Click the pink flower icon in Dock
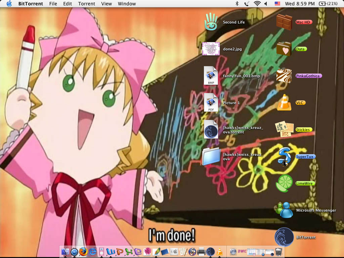Viewport: 344px width, 258px height. (147, 251)
